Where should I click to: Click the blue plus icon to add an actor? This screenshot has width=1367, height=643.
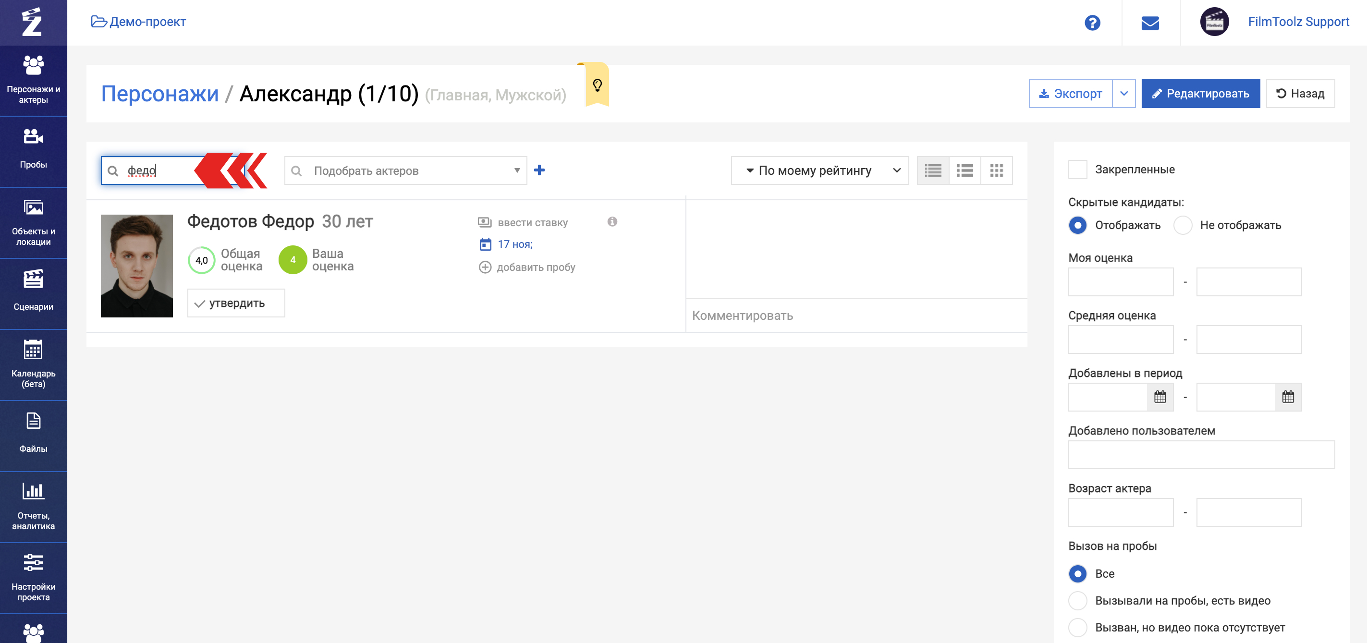click(539, 170)
